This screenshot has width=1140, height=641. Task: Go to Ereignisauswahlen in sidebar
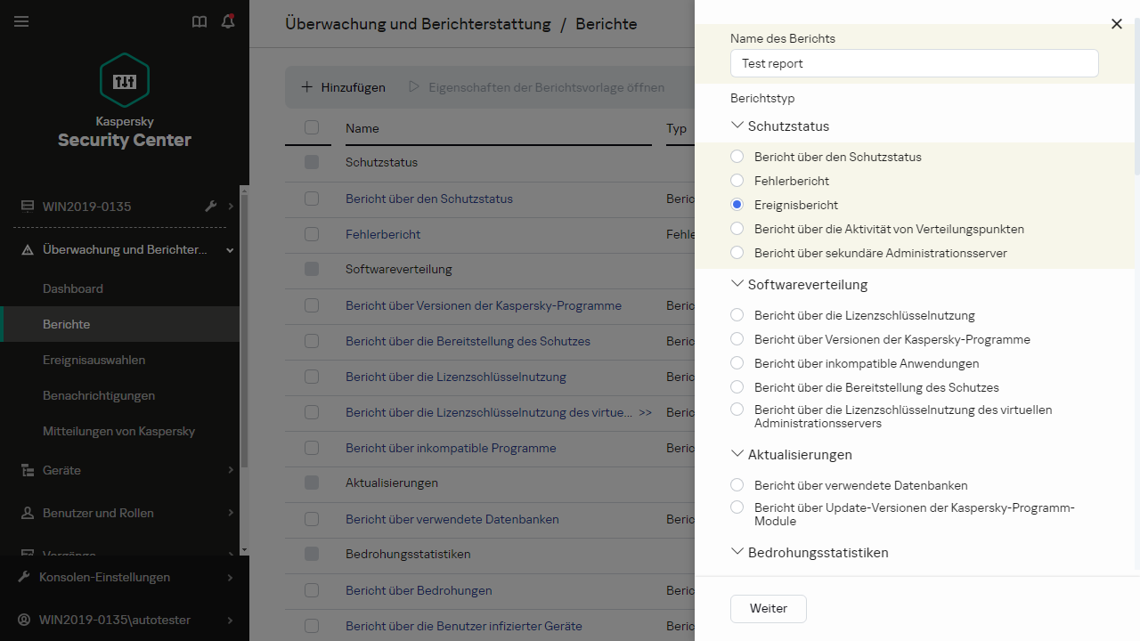94,360
